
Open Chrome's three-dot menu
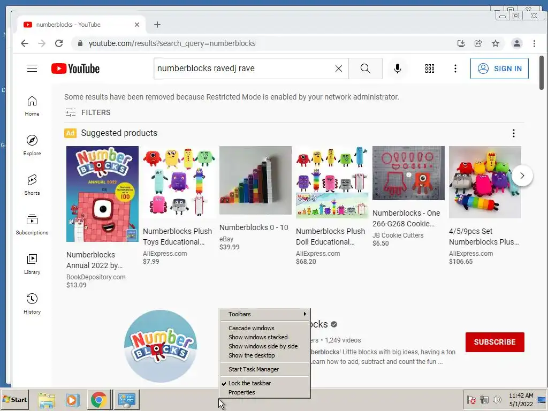pyautogui.click(x=534, y=43)
